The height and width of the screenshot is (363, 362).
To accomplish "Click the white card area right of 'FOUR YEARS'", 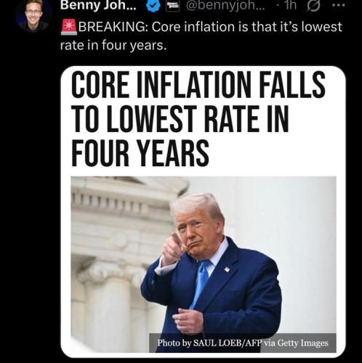I will point(274,154).
